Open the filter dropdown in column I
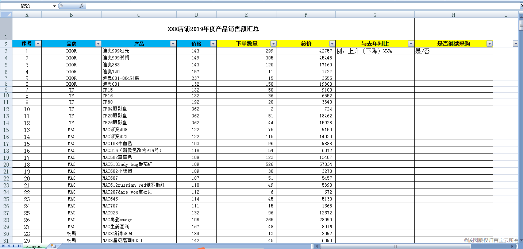 515,44
